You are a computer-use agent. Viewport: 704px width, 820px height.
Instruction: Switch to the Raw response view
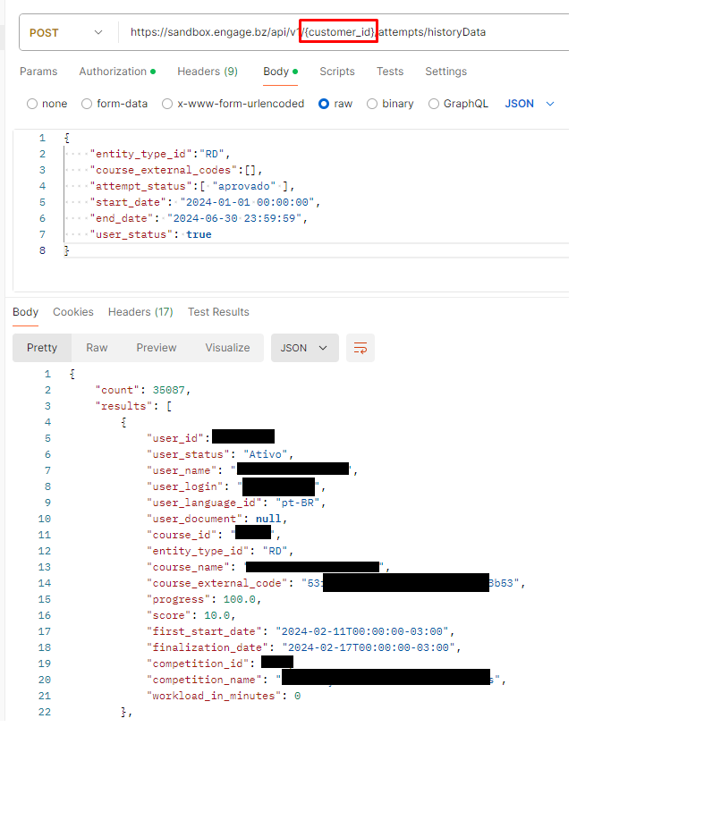[x=97, y=348]
